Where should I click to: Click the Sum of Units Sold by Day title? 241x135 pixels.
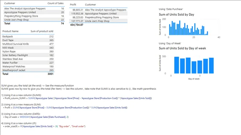[177, 15]
